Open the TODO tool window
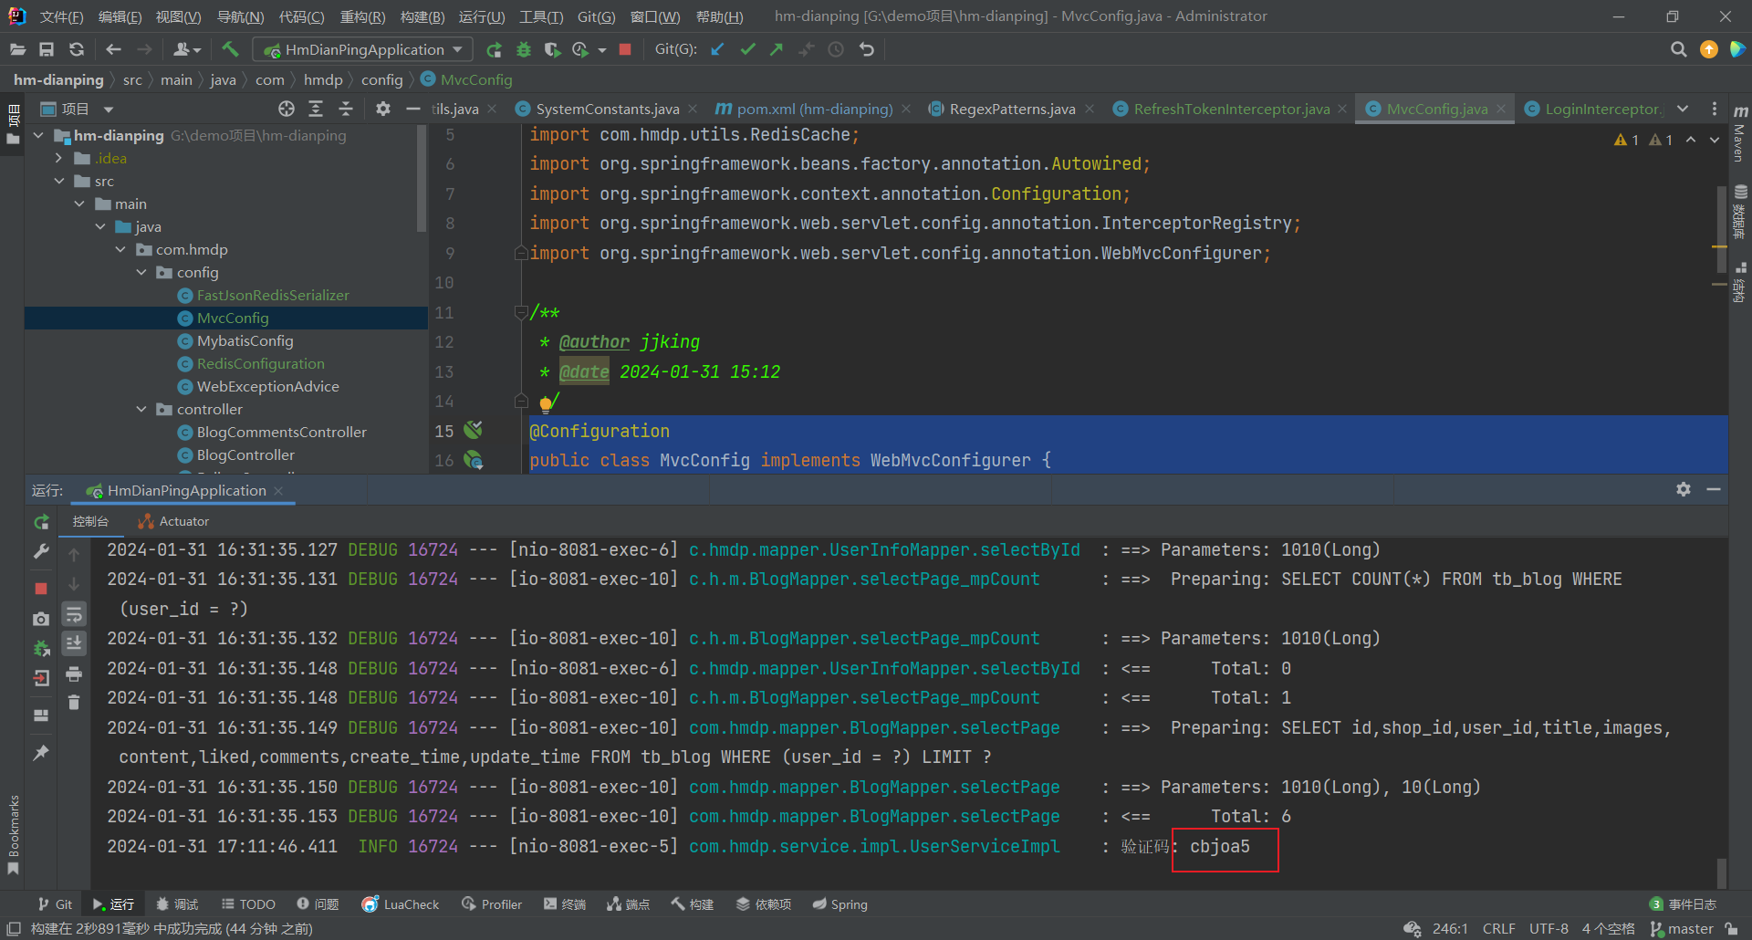This screenshot has width=1752, height=940. click(247, 904)
